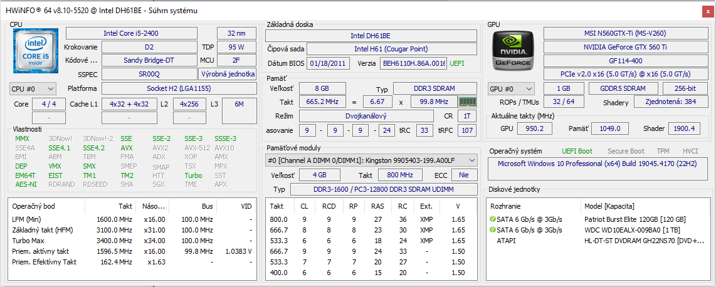Image resolution: width=716 pixels, height=287 pixels.
Task: Open the CPU #0 selector dropdown
Action: [x=33, y=88]
